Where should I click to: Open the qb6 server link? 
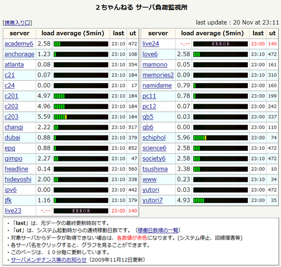point(148,127)
